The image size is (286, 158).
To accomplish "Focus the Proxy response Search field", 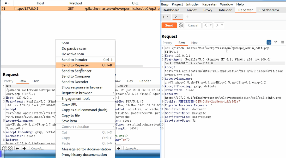I will (142, 148).
